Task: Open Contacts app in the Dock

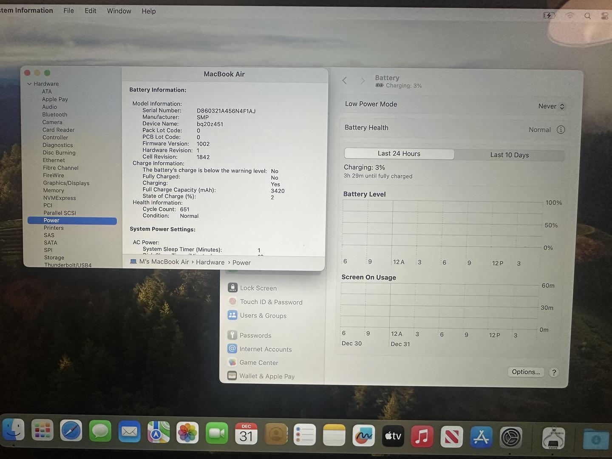Action: click(276, 434)
